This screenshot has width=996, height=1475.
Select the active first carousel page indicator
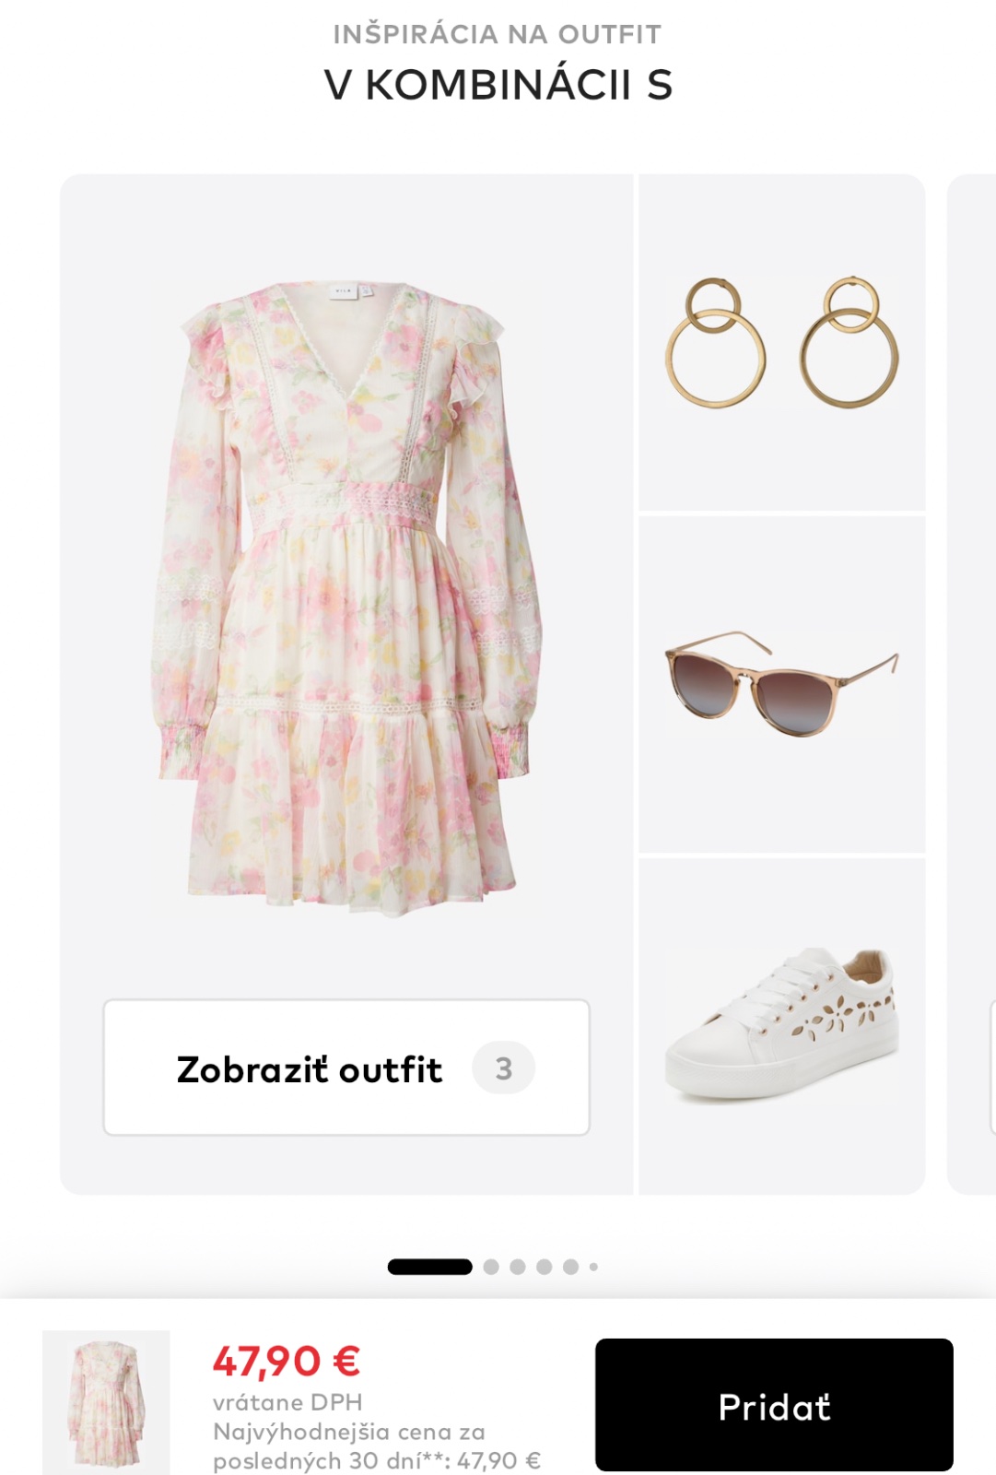[429, 1267]
